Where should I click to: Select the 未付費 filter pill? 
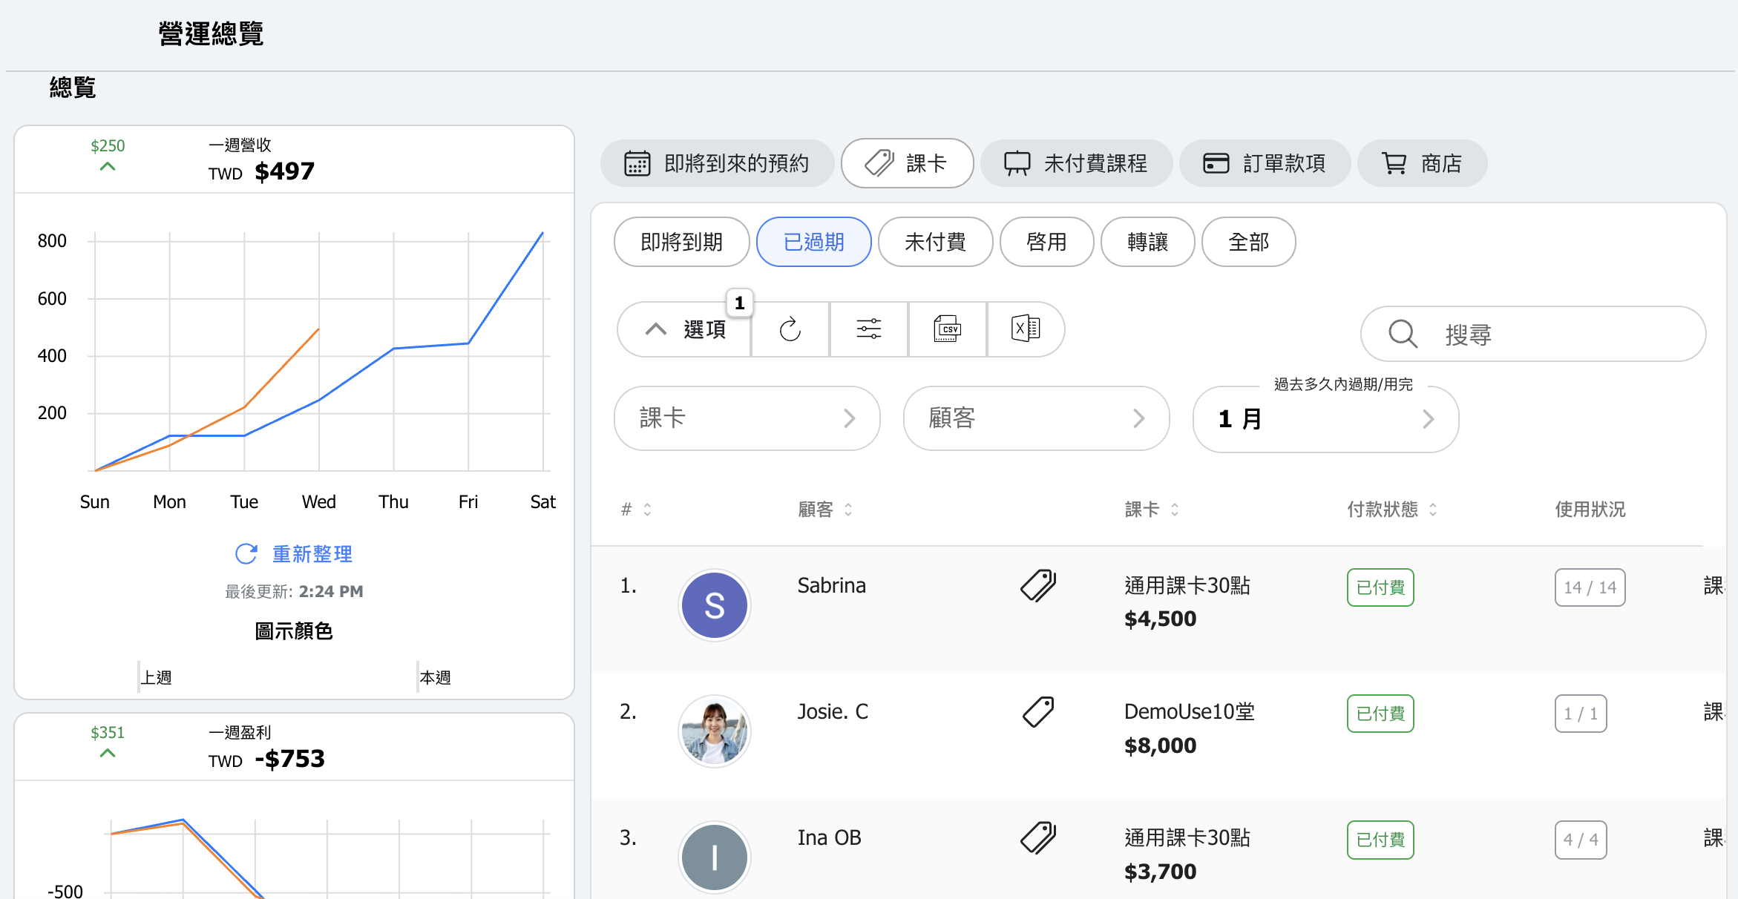click(935, 242)
